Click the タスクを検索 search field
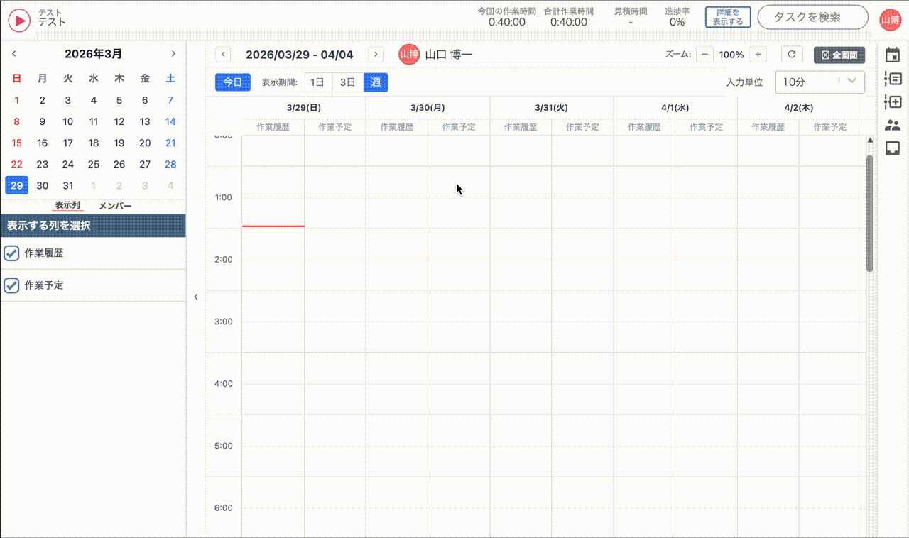909x538 pixels. [x=812, y=17]
